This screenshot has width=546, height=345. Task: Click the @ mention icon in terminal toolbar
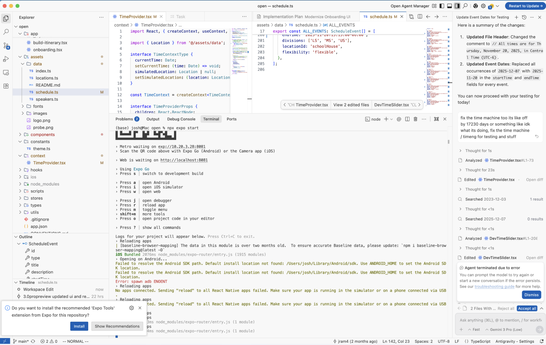click(x=399, y=119)
